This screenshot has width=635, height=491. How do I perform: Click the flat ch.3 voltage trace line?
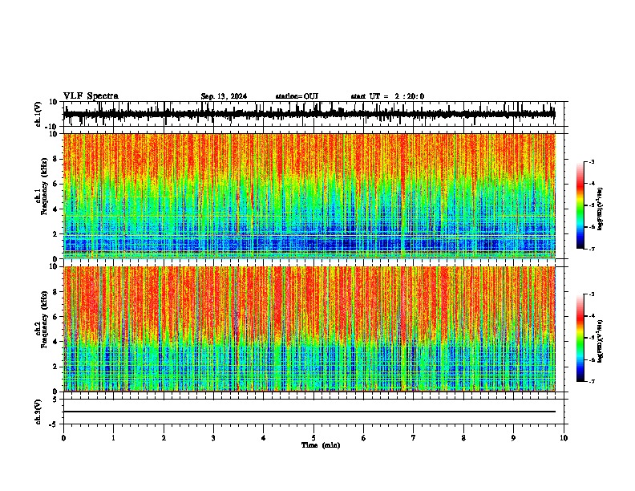click(309, 412)
